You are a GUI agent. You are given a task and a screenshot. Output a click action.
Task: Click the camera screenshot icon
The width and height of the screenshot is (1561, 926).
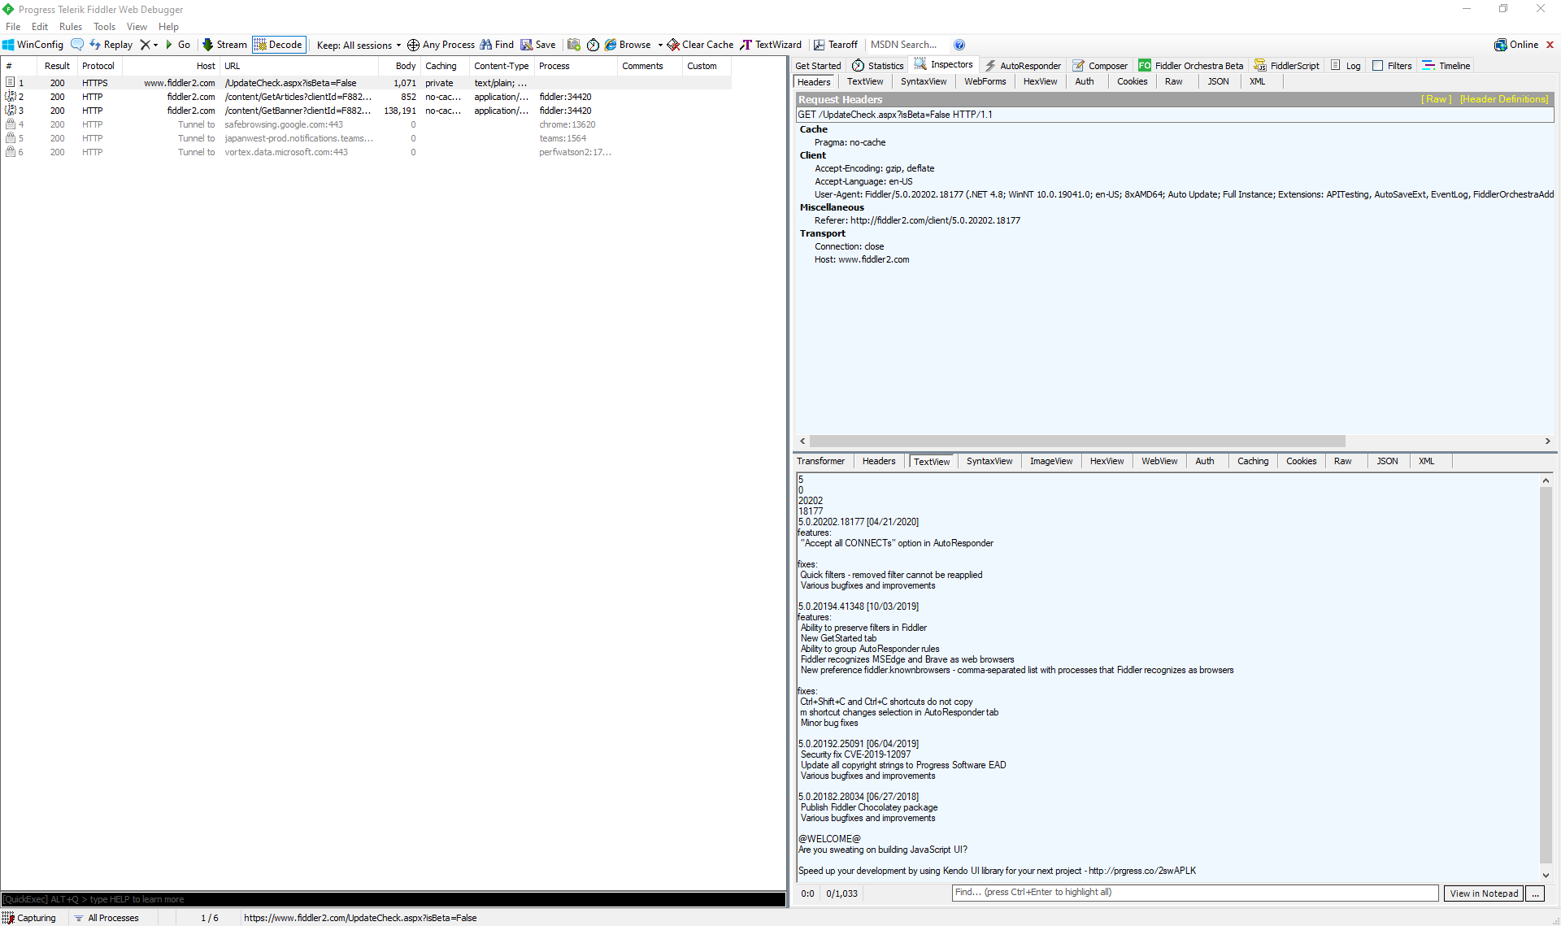(574, 45)
